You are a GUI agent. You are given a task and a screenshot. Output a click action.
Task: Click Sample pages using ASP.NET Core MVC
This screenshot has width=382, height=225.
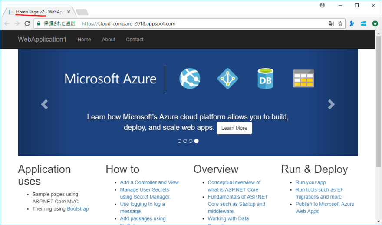[55, 198]
